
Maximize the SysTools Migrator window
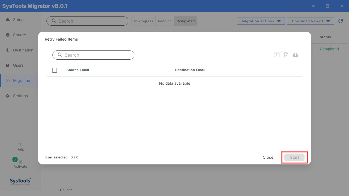(x=327, y=6)
